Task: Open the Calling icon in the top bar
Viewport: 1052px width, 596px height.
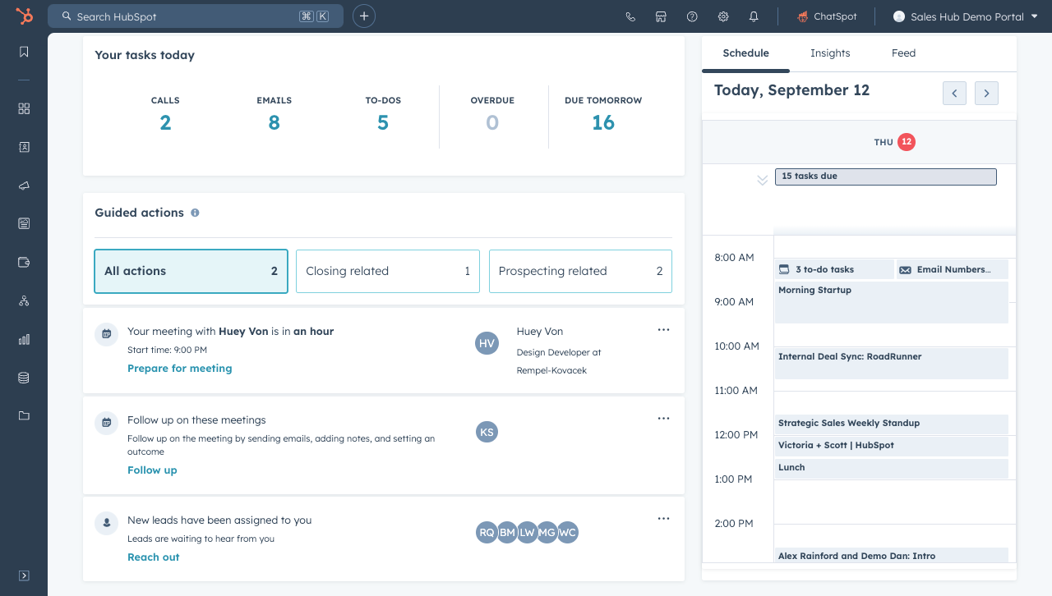Action: coord(630,16)
